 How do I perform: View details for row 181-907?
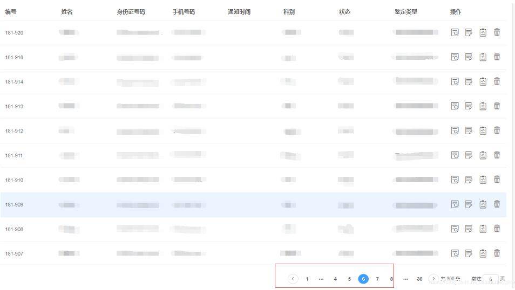(455, 253)
